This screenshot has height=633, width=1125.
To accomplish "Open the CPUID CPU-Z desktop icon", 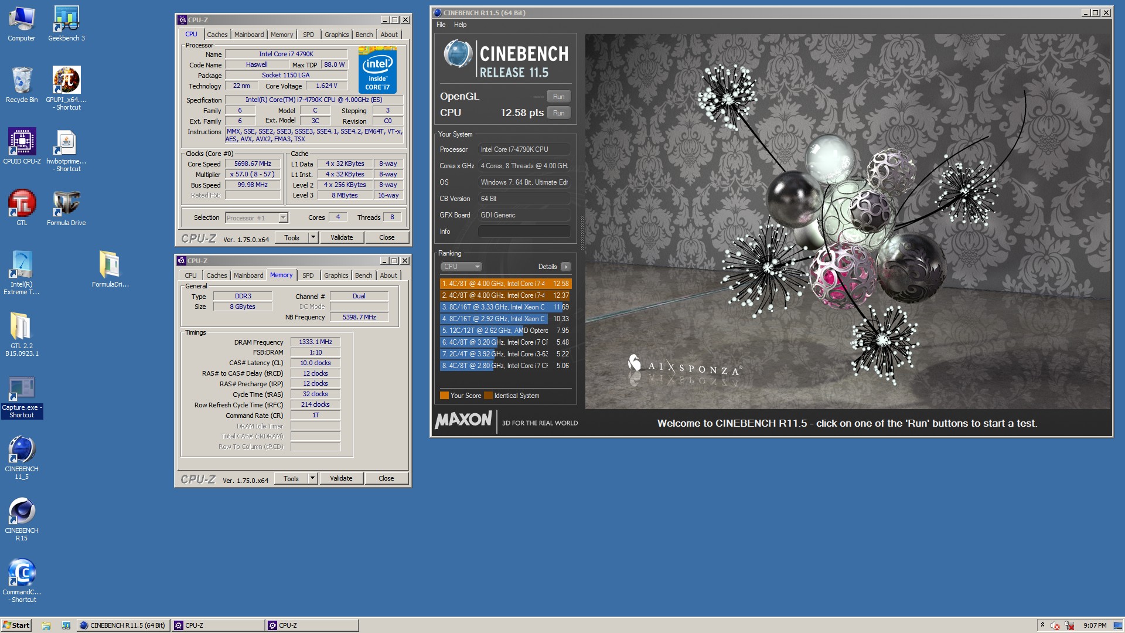I will [x=22, y=147].
